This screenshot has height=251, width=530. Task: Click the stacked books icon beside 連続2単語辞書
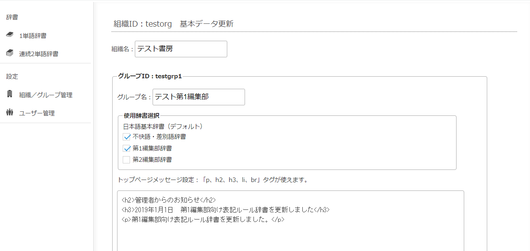click(10, 53)
